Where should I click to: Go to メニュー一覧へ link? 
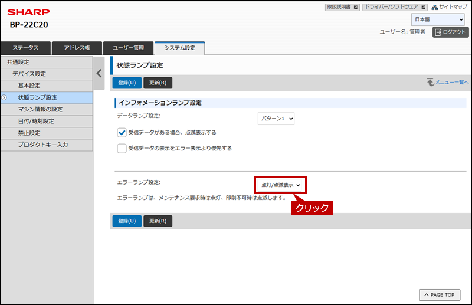tap(452, 82)
